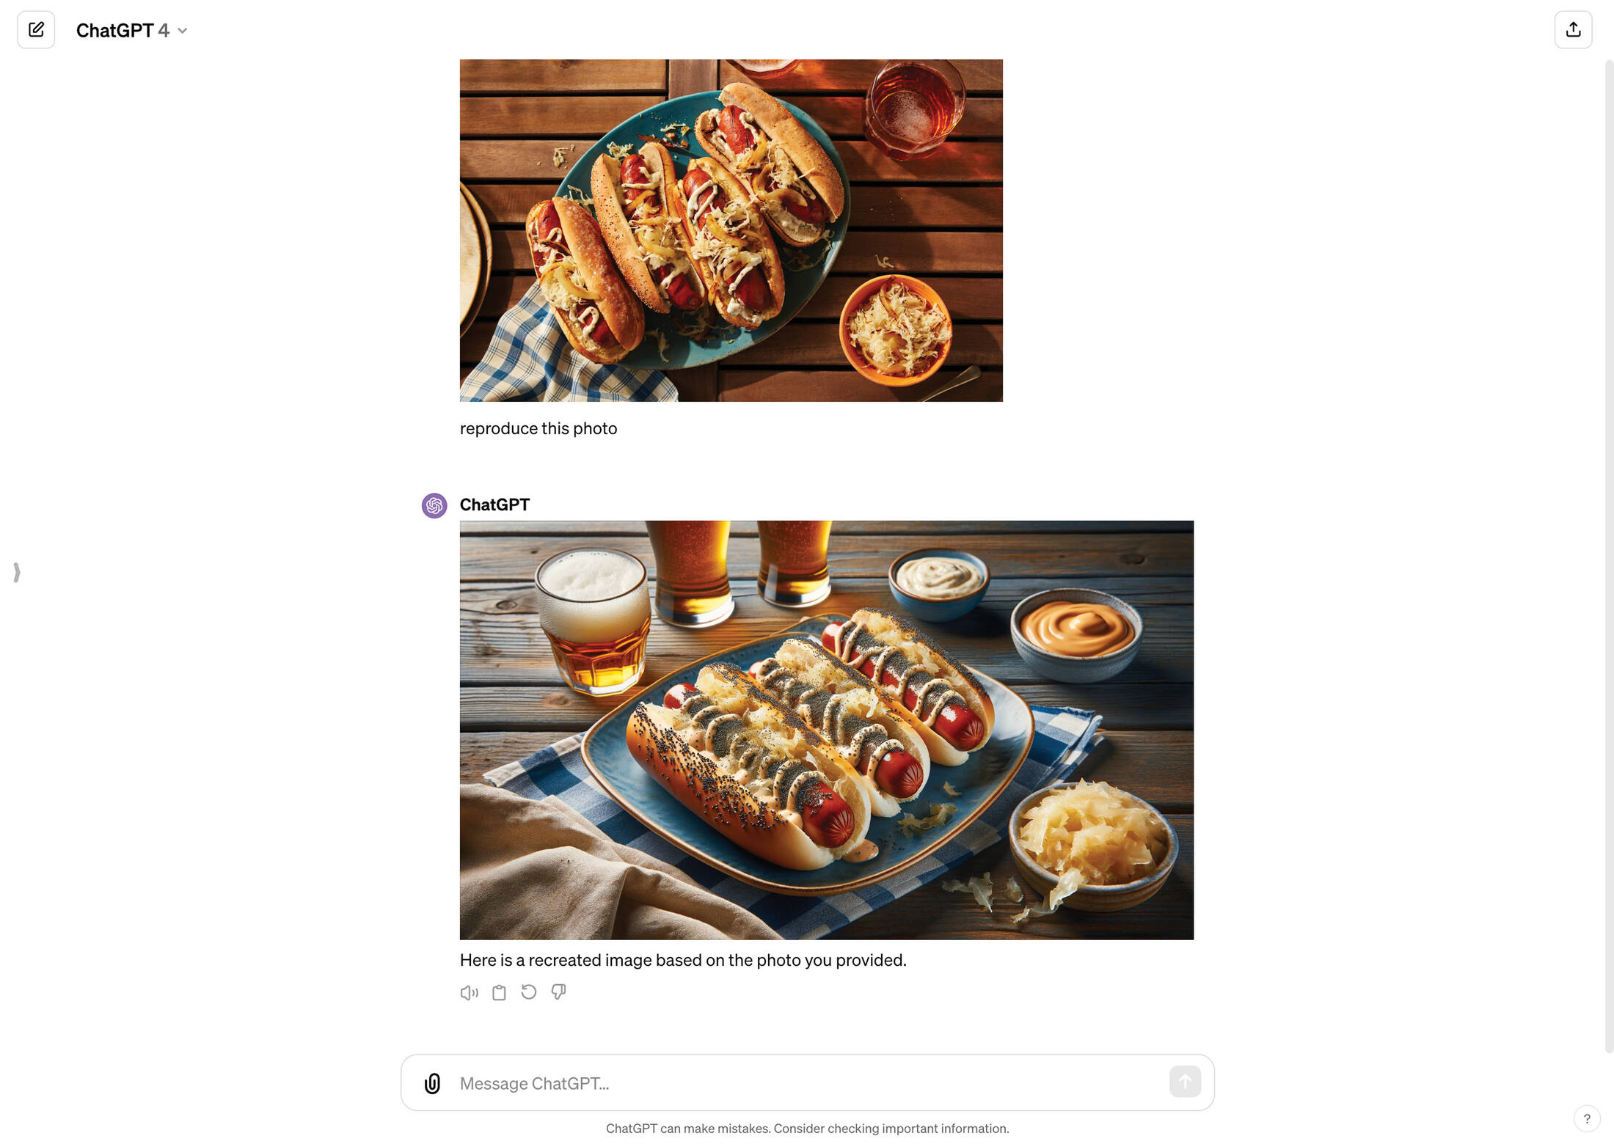1614x1144 pixels.
Task: Play the response with Read Aloud icon
Action: (x=470, y=992)
